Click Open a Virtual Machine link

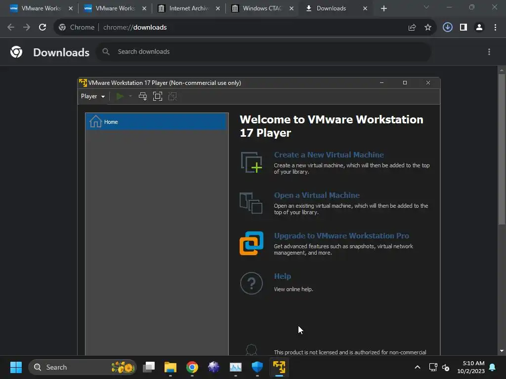pyautogui.click(x=317, y=195)
